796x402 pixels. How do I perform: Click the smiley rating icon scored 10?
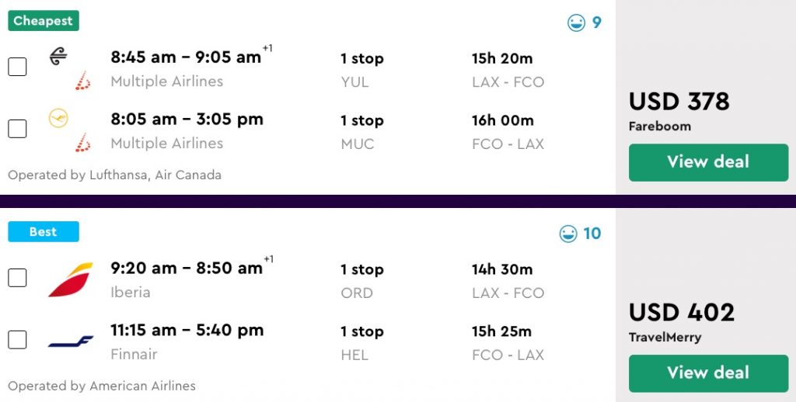(568, 234)
